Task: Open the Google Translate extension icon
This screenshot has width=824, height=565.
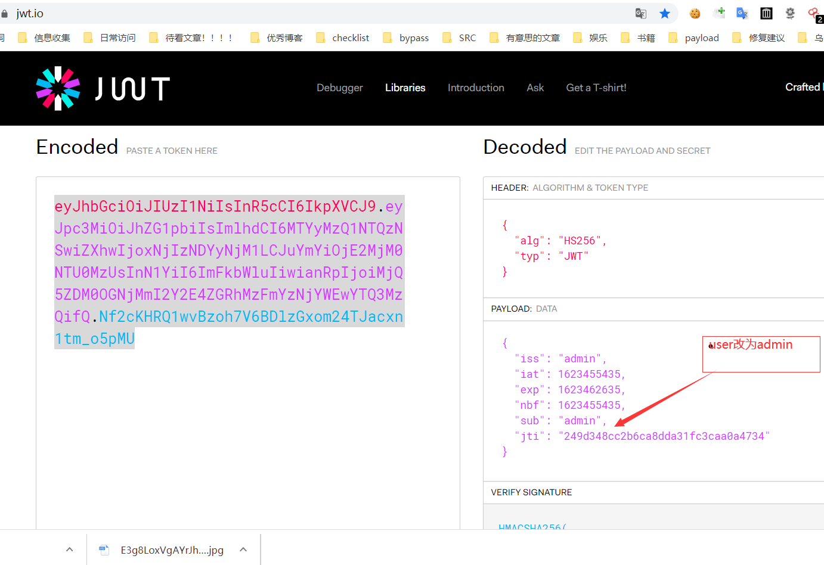Action: 742,13
